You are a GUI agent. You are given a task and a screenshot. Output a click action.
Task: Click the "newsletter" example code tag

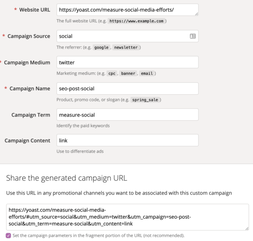tap(126, 48)
